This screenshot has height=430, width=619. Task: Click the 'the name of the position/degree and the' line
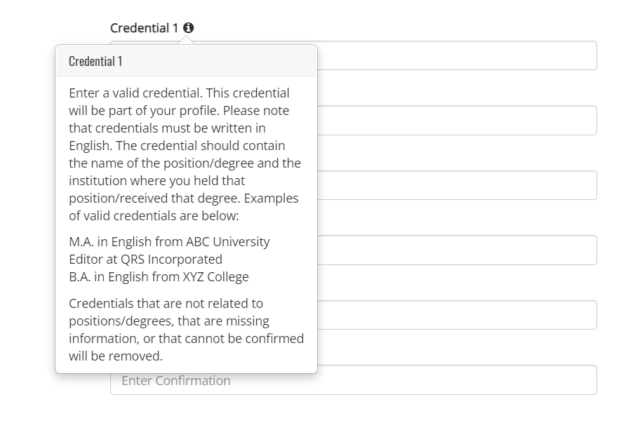click(185, 163)
